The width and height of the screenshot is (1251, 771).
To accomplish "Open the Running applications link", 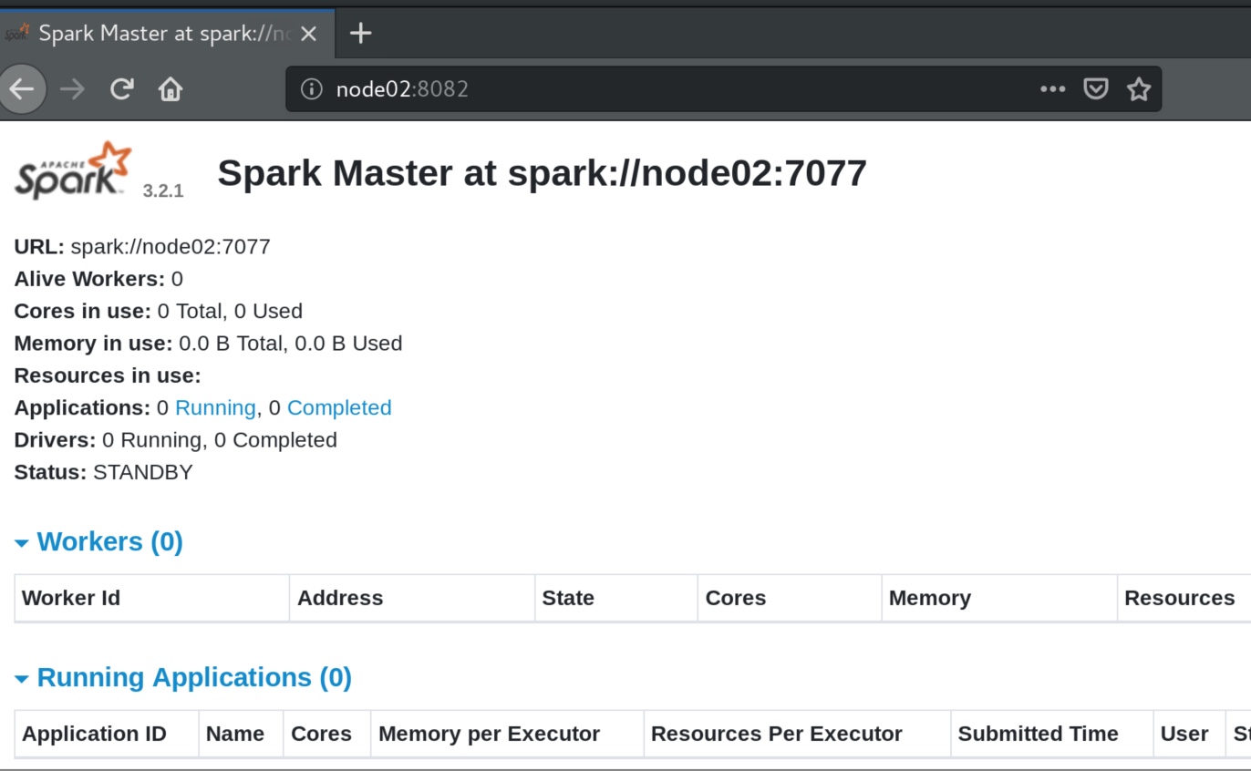I will point(215,407).
